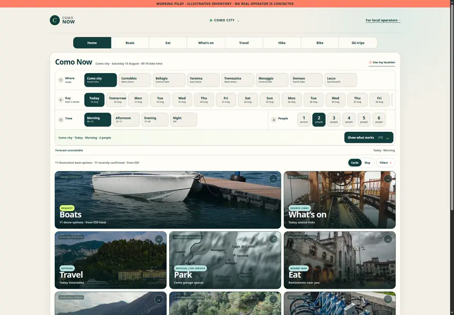Select Morning 08-12 time slot
This screenshot has width=454, height=315.
pyautogui.click(x=98, y=119)
